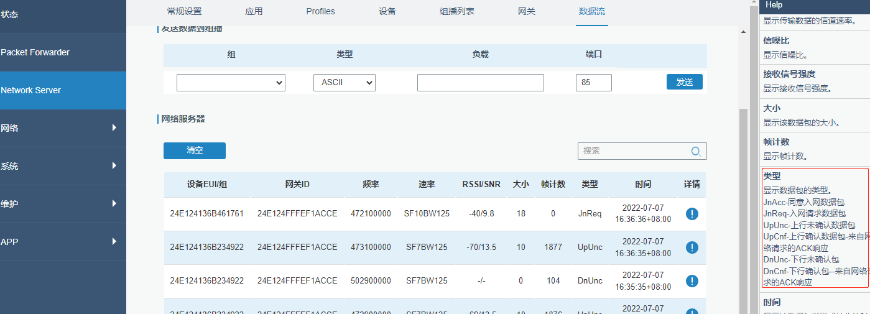Image resolution: width=870 pixels, height=314 pixels.
Task: Expand the 维护 sidebar menu arrow
Action: click(x=114, y=203)
